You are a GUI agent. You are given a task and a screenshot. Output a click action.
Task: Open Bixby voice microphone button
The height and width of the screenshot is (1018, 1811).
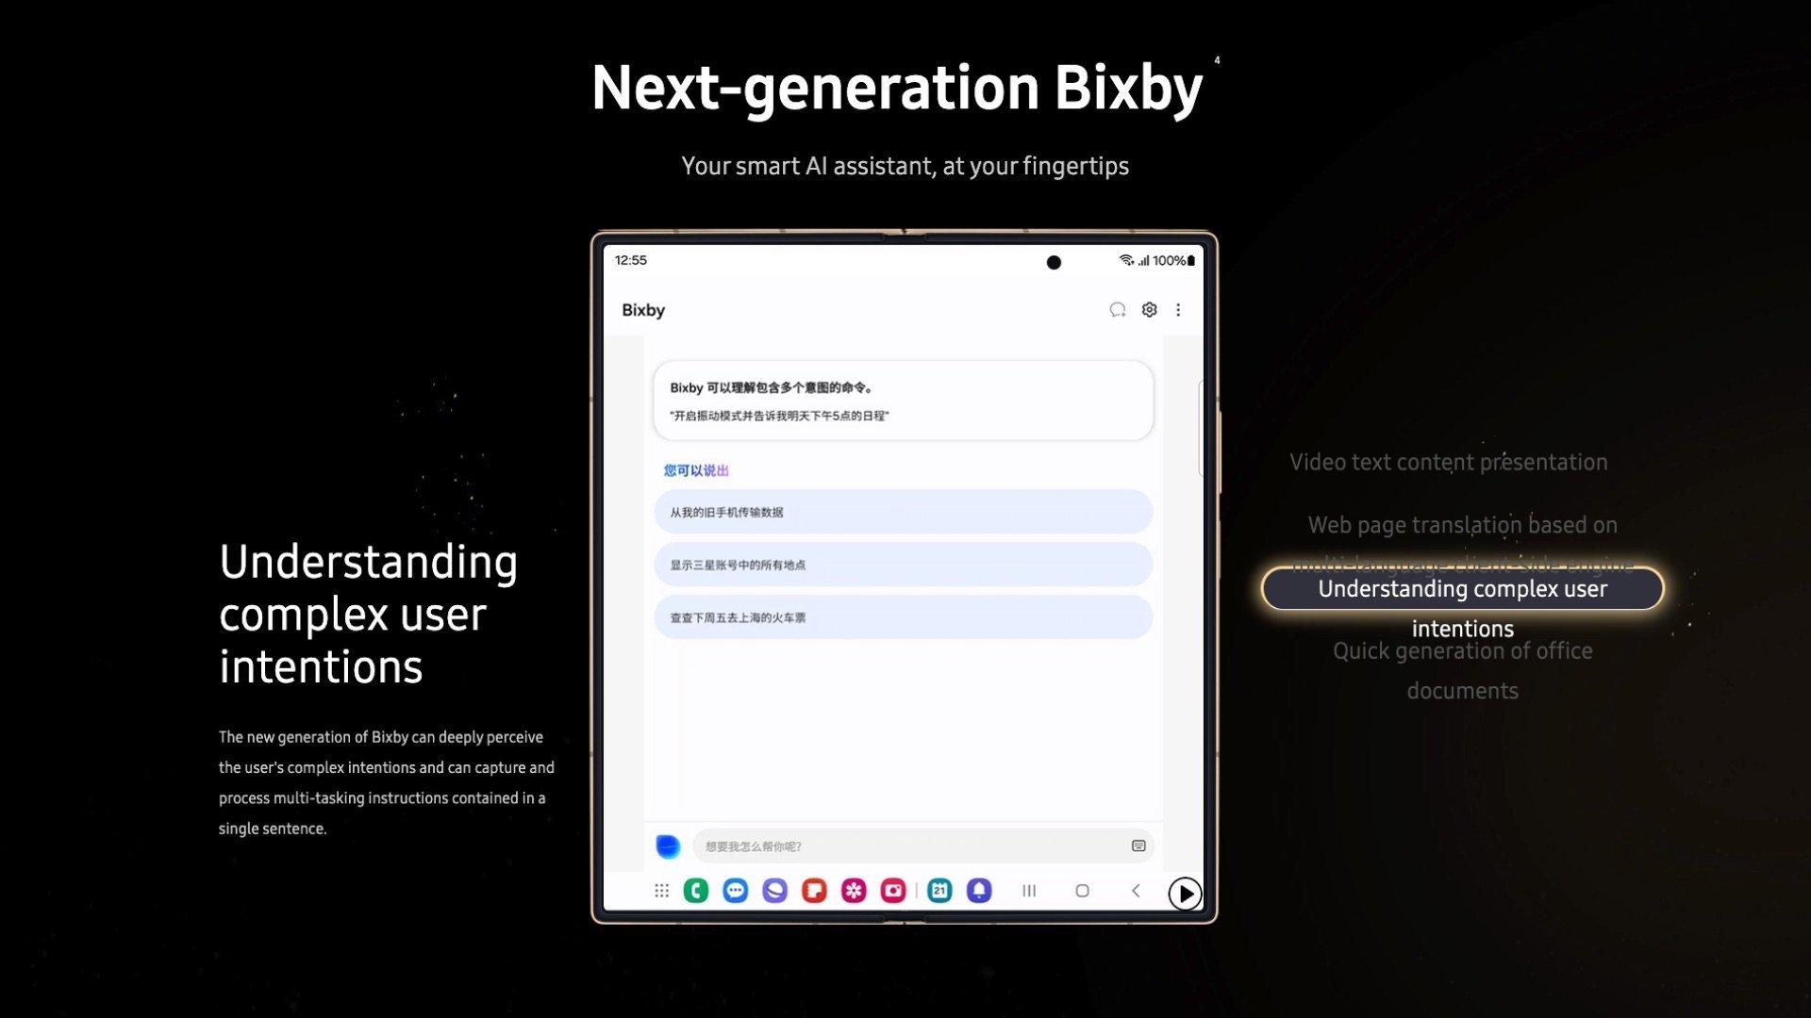[669, 846]
